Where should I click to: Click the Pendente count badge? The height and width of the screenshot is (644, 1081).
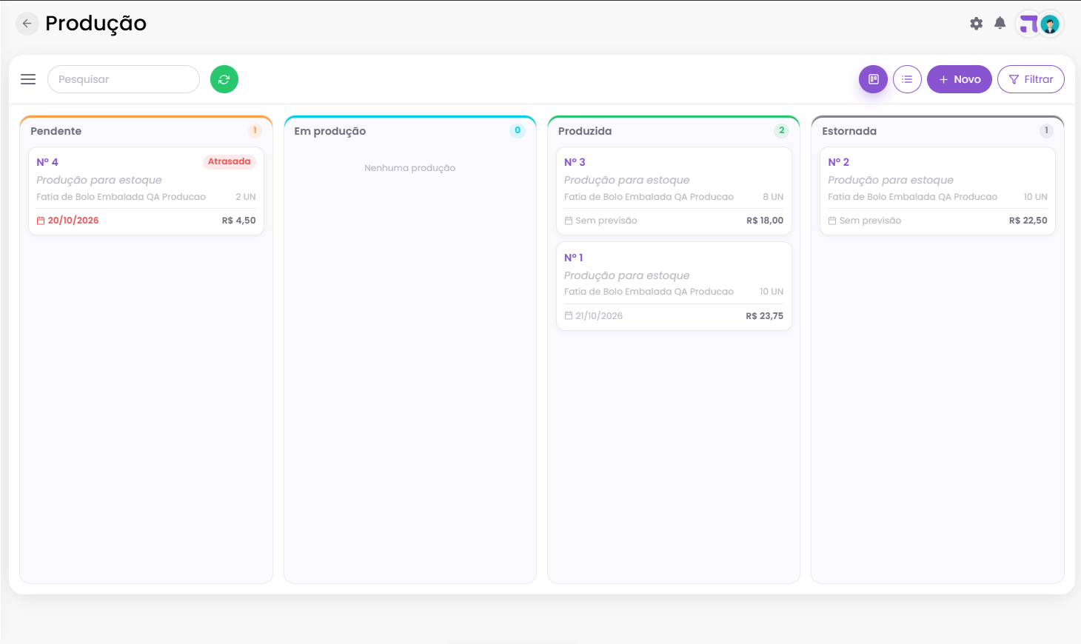click(x=255, y=130)
